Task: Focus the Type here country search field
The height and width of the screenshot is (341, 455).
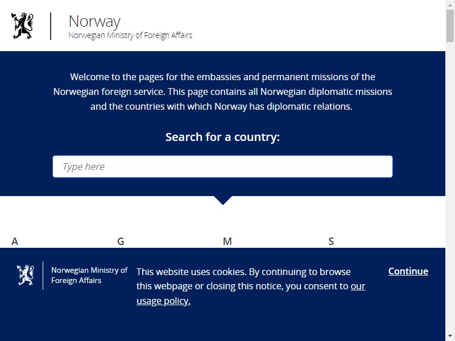Action: 222,167
